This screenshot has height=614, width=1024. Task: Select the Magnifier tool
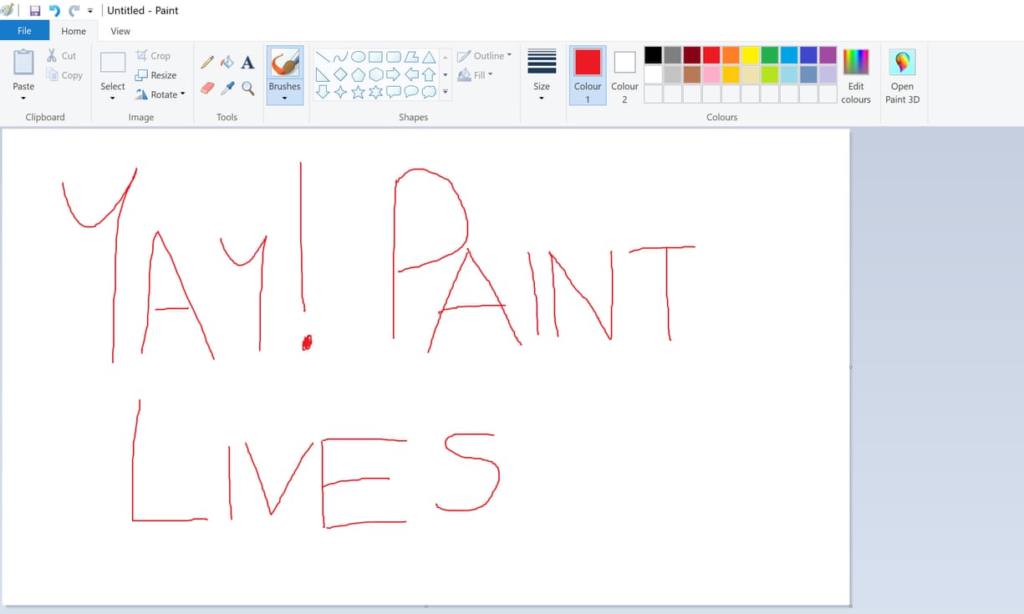point(247,88)
